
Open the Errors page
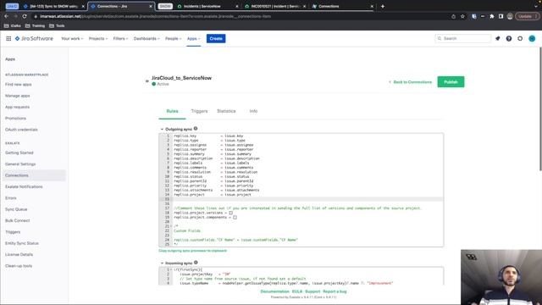pyautogui.click(x=11, y=198)
